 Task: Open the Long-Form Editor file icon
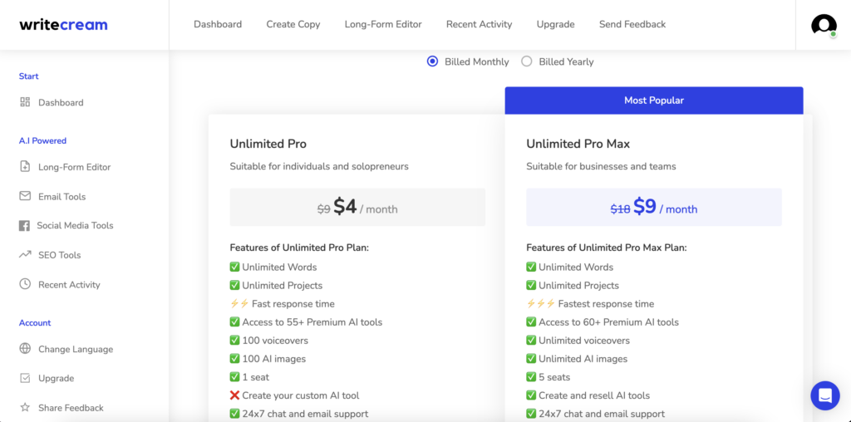pos(25,167)
